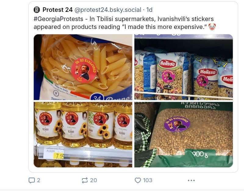This screenshot has width=244, height=191.
Task: Open the Melissa pasta packages photo
Action: 183,67
